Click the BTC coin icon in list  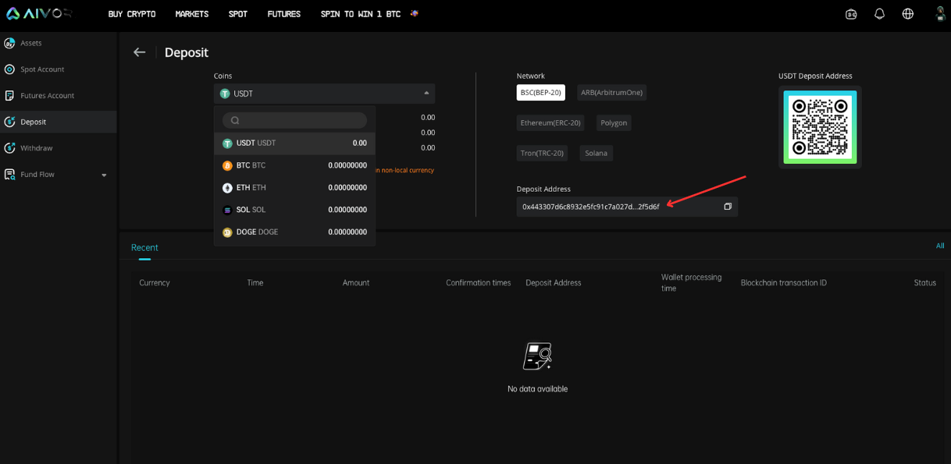227,166
